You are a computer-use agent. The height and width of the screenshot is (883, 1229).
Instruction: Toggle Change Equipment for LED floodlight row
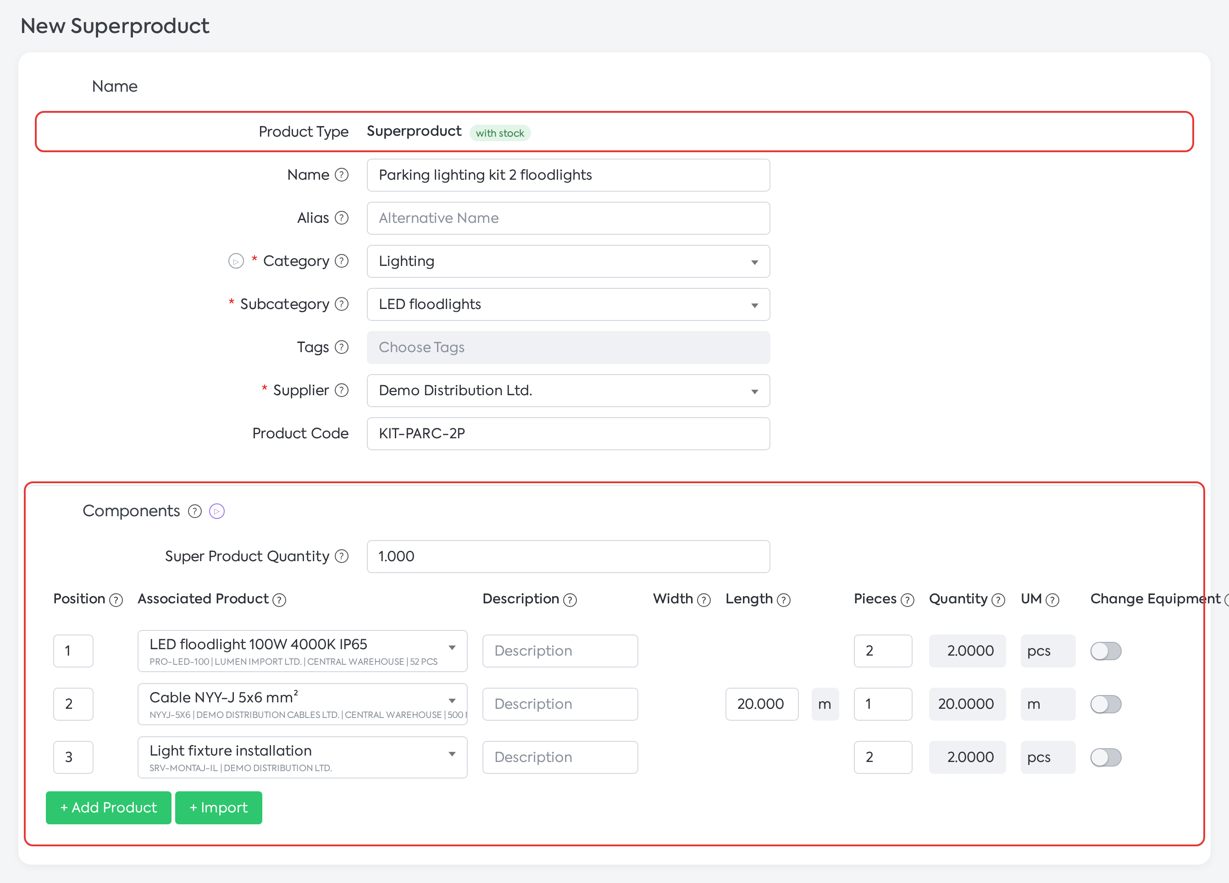point(1106,651)
